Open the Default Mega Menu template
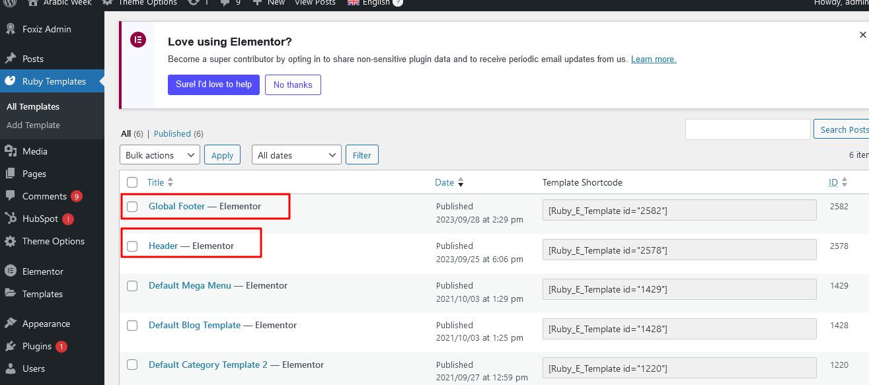The width and height of the screenshot is (869, 385). 190,285
